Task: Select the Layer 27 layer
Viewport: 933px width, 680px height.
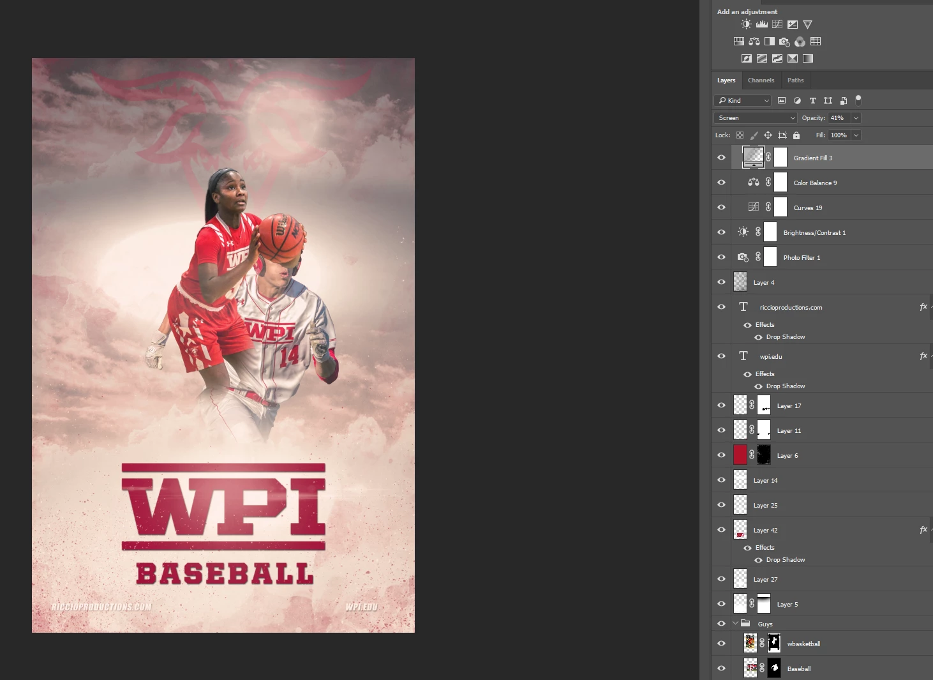Action: click(x=832, y=579)
